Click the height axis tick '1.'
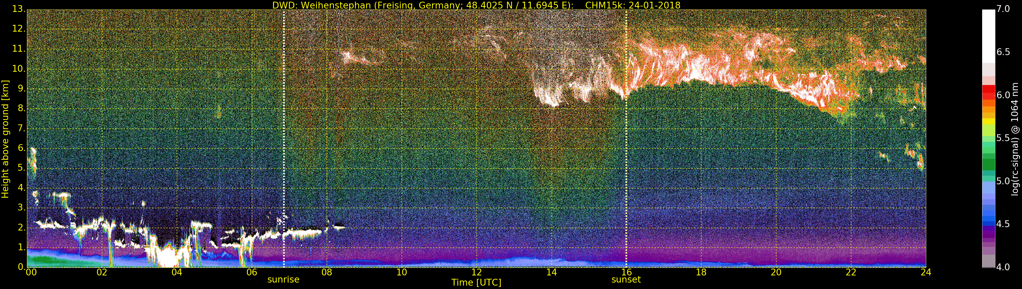The height and width of the screenshot is (289, 1022). pos(21,247)
